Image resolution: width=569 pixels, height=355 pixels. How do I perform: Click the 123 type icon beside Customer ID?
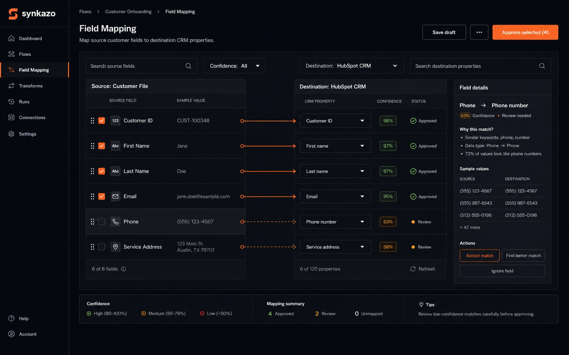coord(115,121)
